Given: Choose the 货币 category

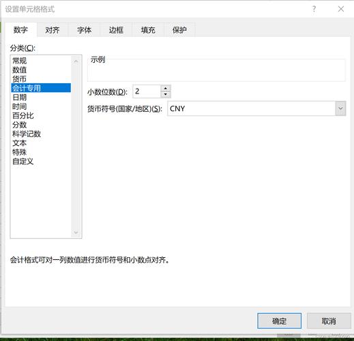Looking at the screenshot, I should coord(41,79).
